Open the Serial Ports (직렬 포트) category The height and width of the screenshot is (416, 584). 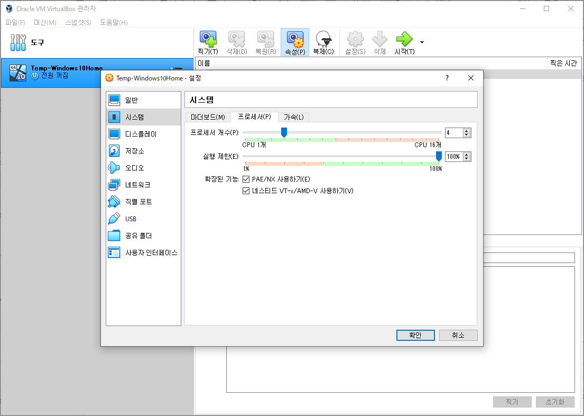tap(143, 202)
